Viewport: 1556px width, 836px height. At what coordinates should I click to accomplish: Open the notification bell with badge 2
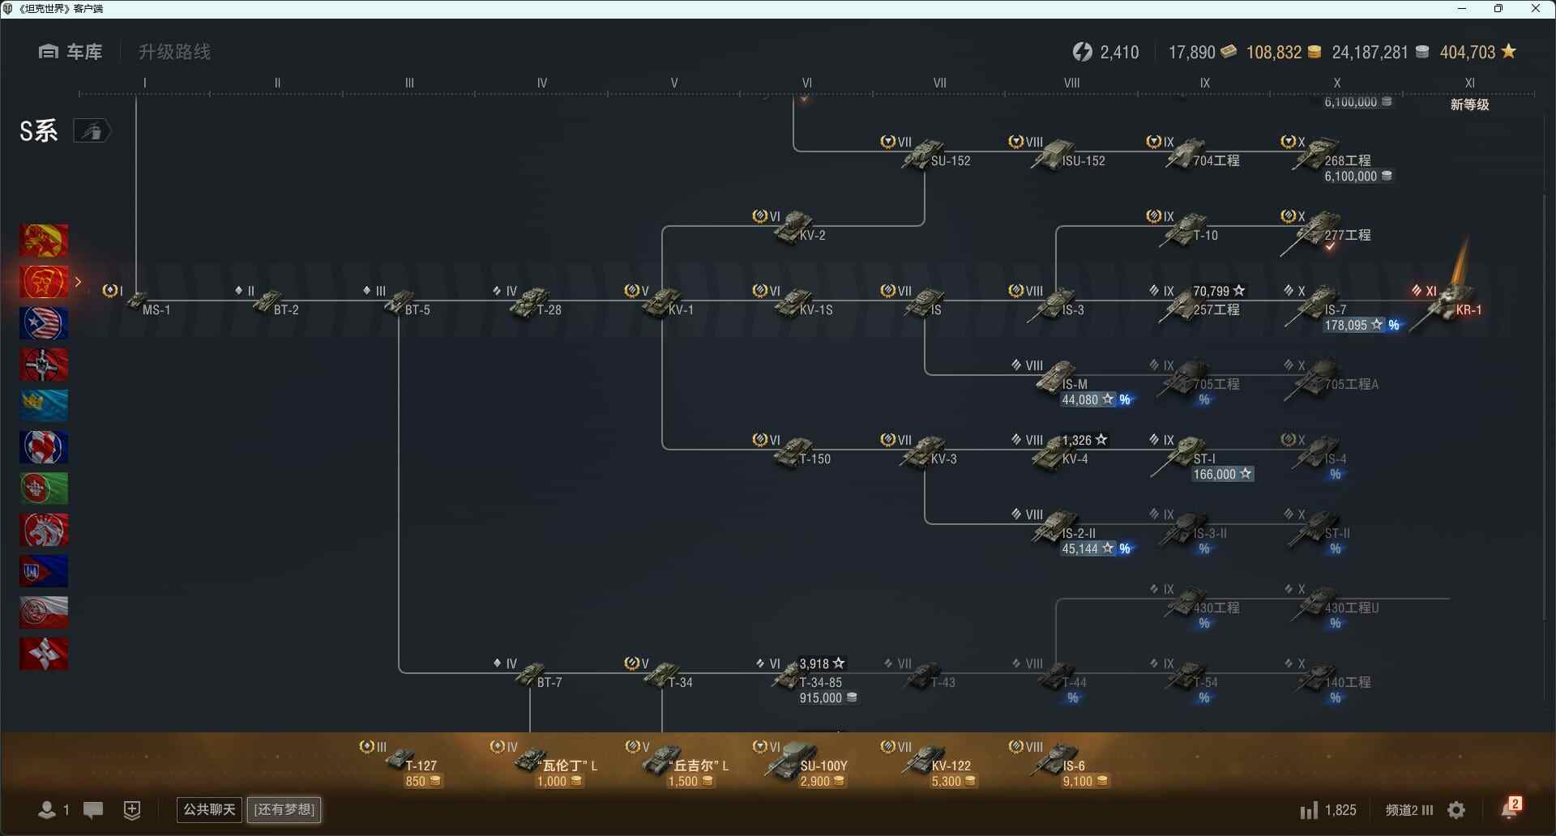click(1511, 808)
